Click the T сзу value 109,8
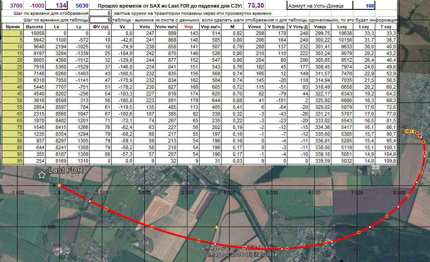 386,161
